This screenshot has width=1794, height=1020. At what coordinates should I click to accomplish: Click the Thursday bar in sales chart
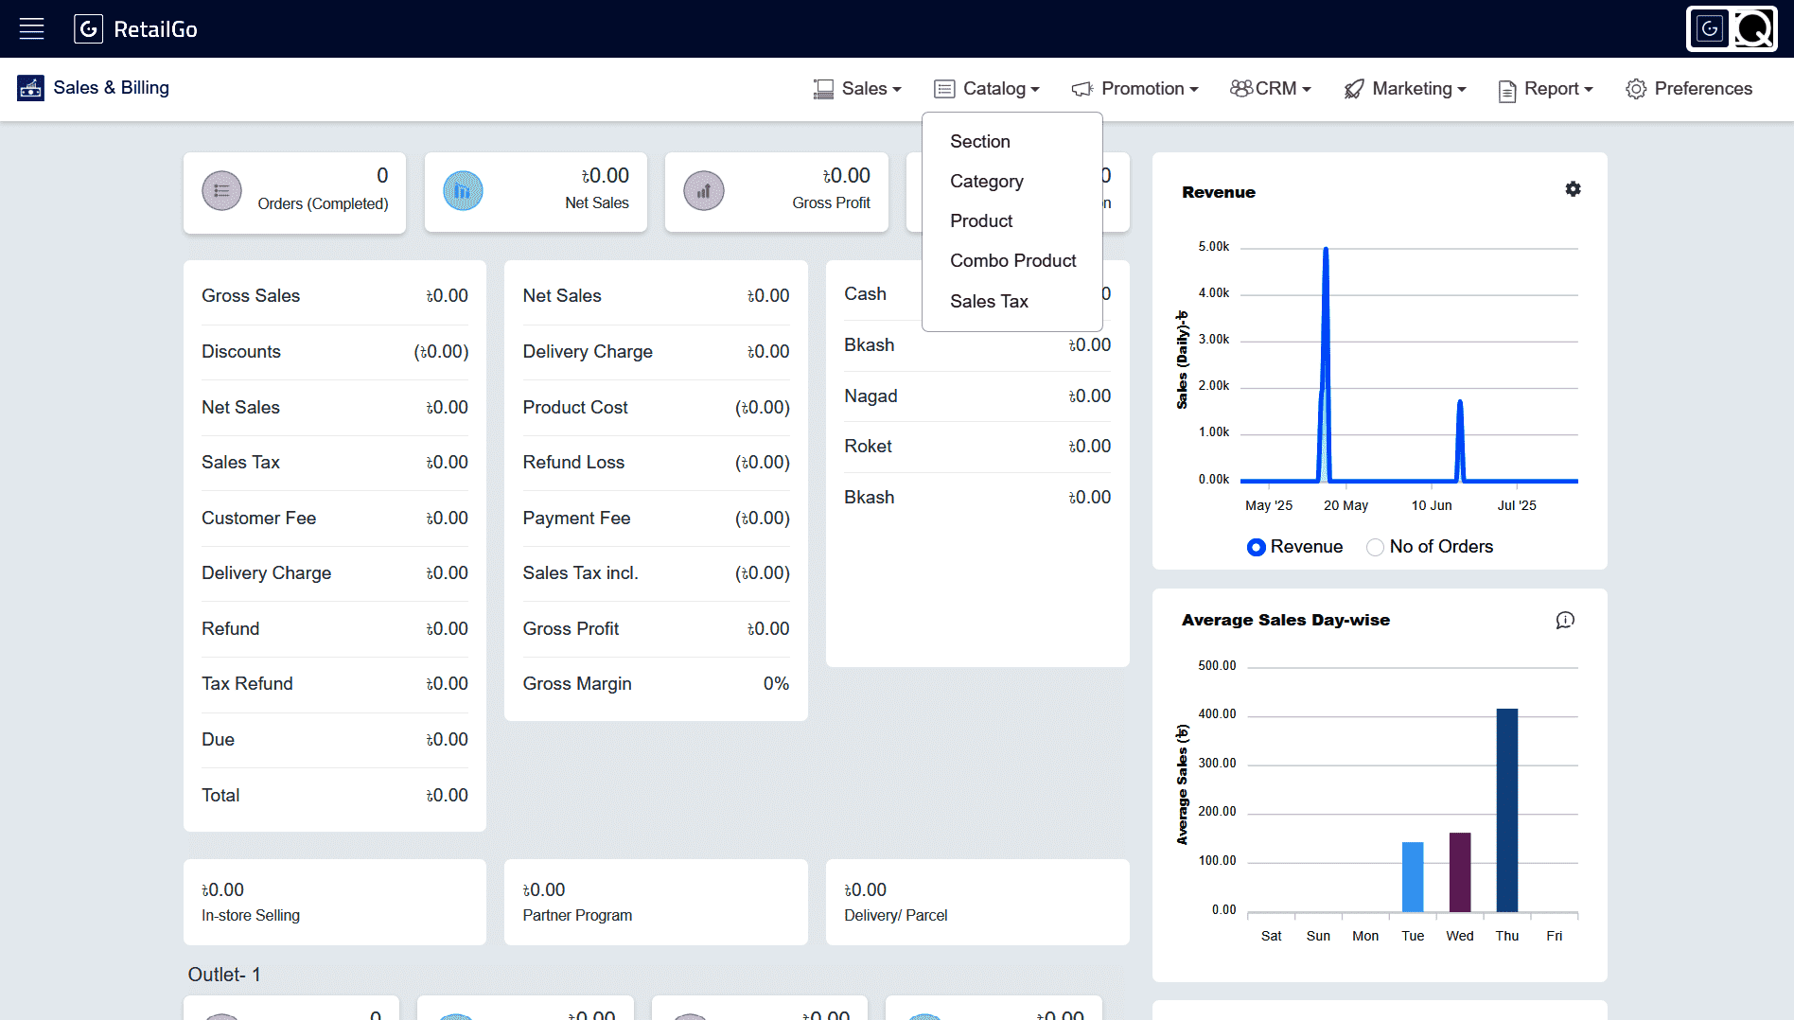pyautogui.click(x=1507, y=810)
